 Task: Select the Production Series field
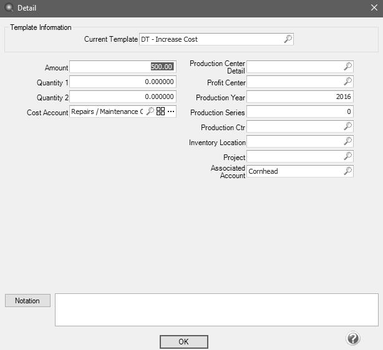point(300,111)
